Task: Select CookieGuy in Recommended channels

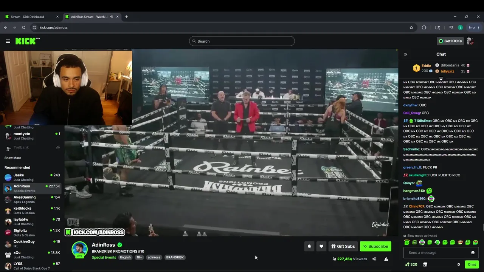Action: 32,244
